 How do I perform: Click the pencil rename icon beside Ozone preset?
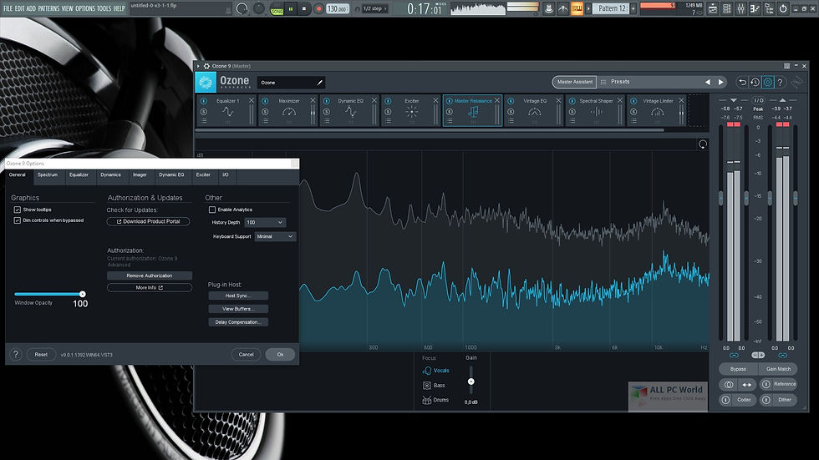pos(319,83)
